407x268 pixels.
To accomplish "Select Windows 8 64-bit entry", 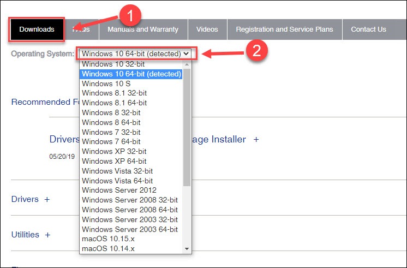I will tap(131, 122).
